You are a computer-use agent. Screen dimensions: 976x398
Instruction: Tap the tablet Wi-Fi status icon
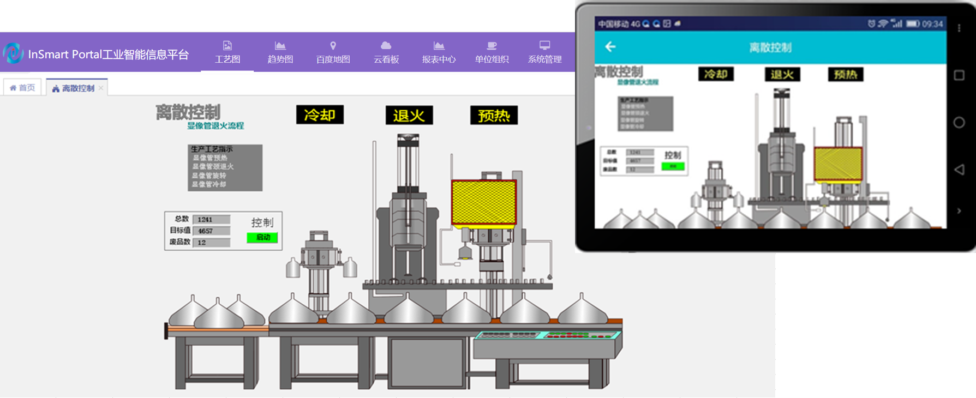(883, 24)
